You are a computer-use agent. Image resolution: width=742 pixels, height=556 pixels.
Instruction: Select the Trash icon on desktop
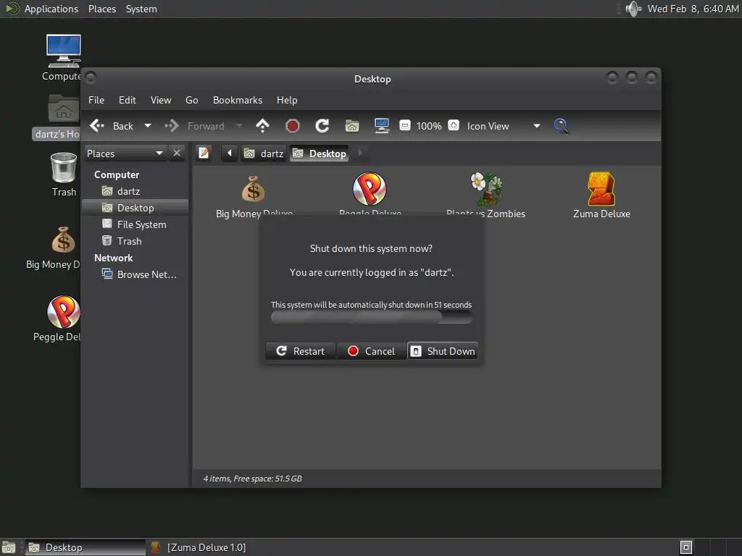click(64, 167)
